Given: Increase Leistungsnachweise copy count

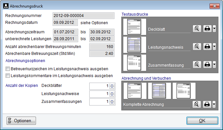Looking at the screenshot, I should tap(112, 93).
